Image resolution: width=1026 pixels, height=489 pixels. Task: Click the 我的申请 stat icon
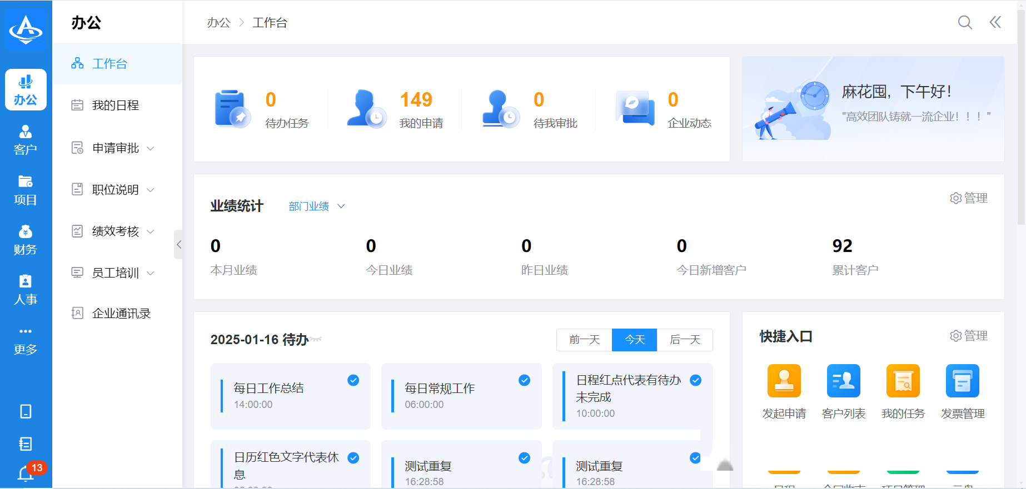tap(366, 109)
